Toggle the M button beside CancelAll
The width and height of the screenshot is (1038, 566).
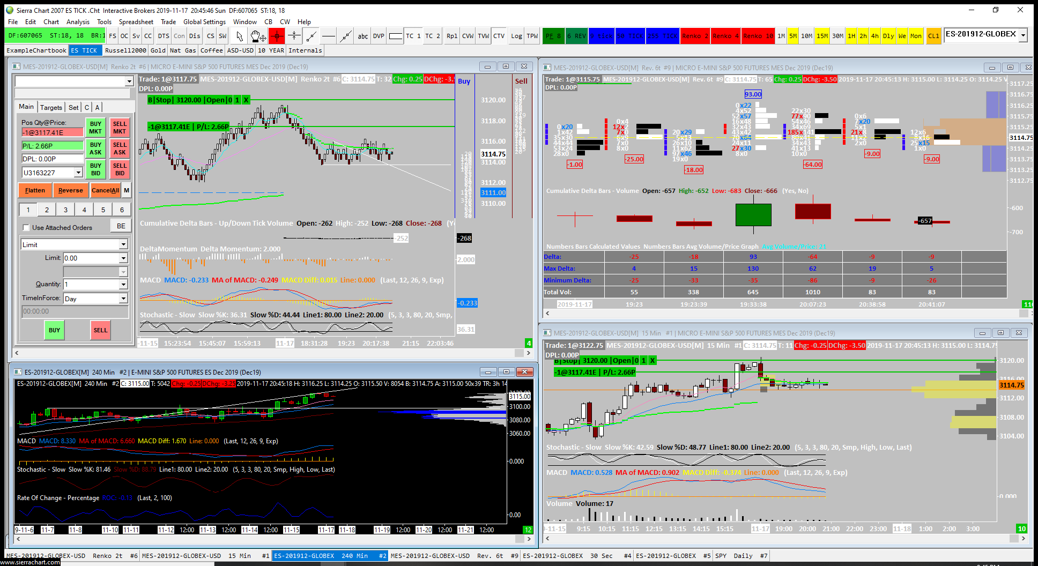[x=127, y=190]
